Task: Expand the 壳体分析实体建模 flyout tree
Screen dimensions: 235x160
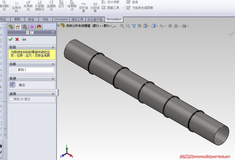Action: (58, 26)
